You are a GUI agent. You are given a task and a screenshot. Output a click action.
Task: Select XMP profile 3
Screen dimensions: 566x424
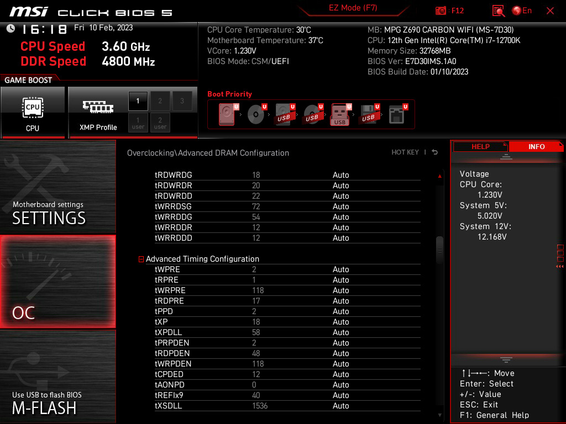tap(182, 101)
